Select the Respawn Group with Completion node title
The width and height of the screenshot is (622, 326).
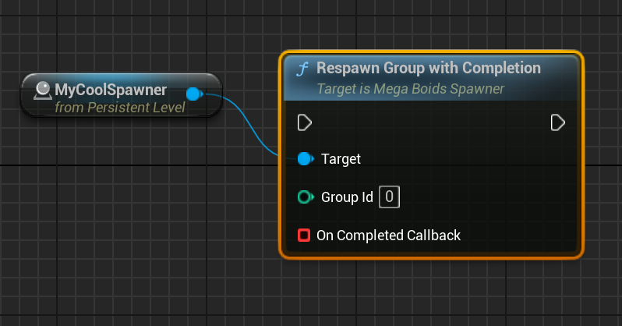(428, 69)
